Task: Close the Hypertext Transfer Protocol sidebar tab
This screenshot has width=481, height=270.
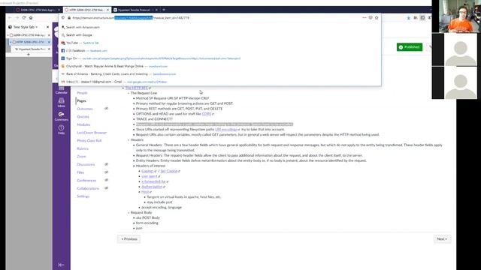Action: (x=49, y=49)
